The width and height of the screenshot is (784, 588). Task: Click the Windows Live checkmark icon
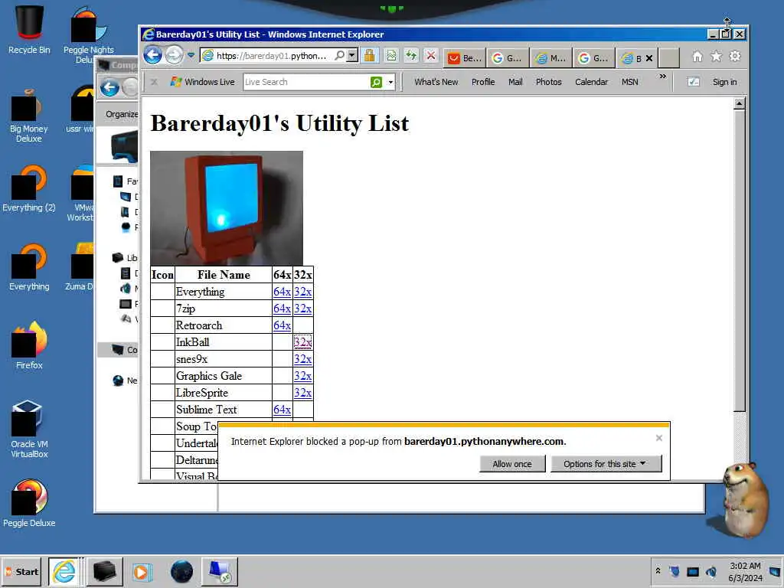click(x=693, y=82)
